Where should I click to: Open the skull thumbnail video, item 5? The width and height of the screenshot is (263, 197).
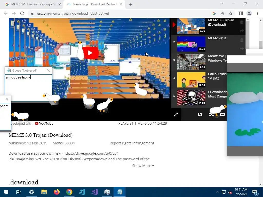(191, 98)
